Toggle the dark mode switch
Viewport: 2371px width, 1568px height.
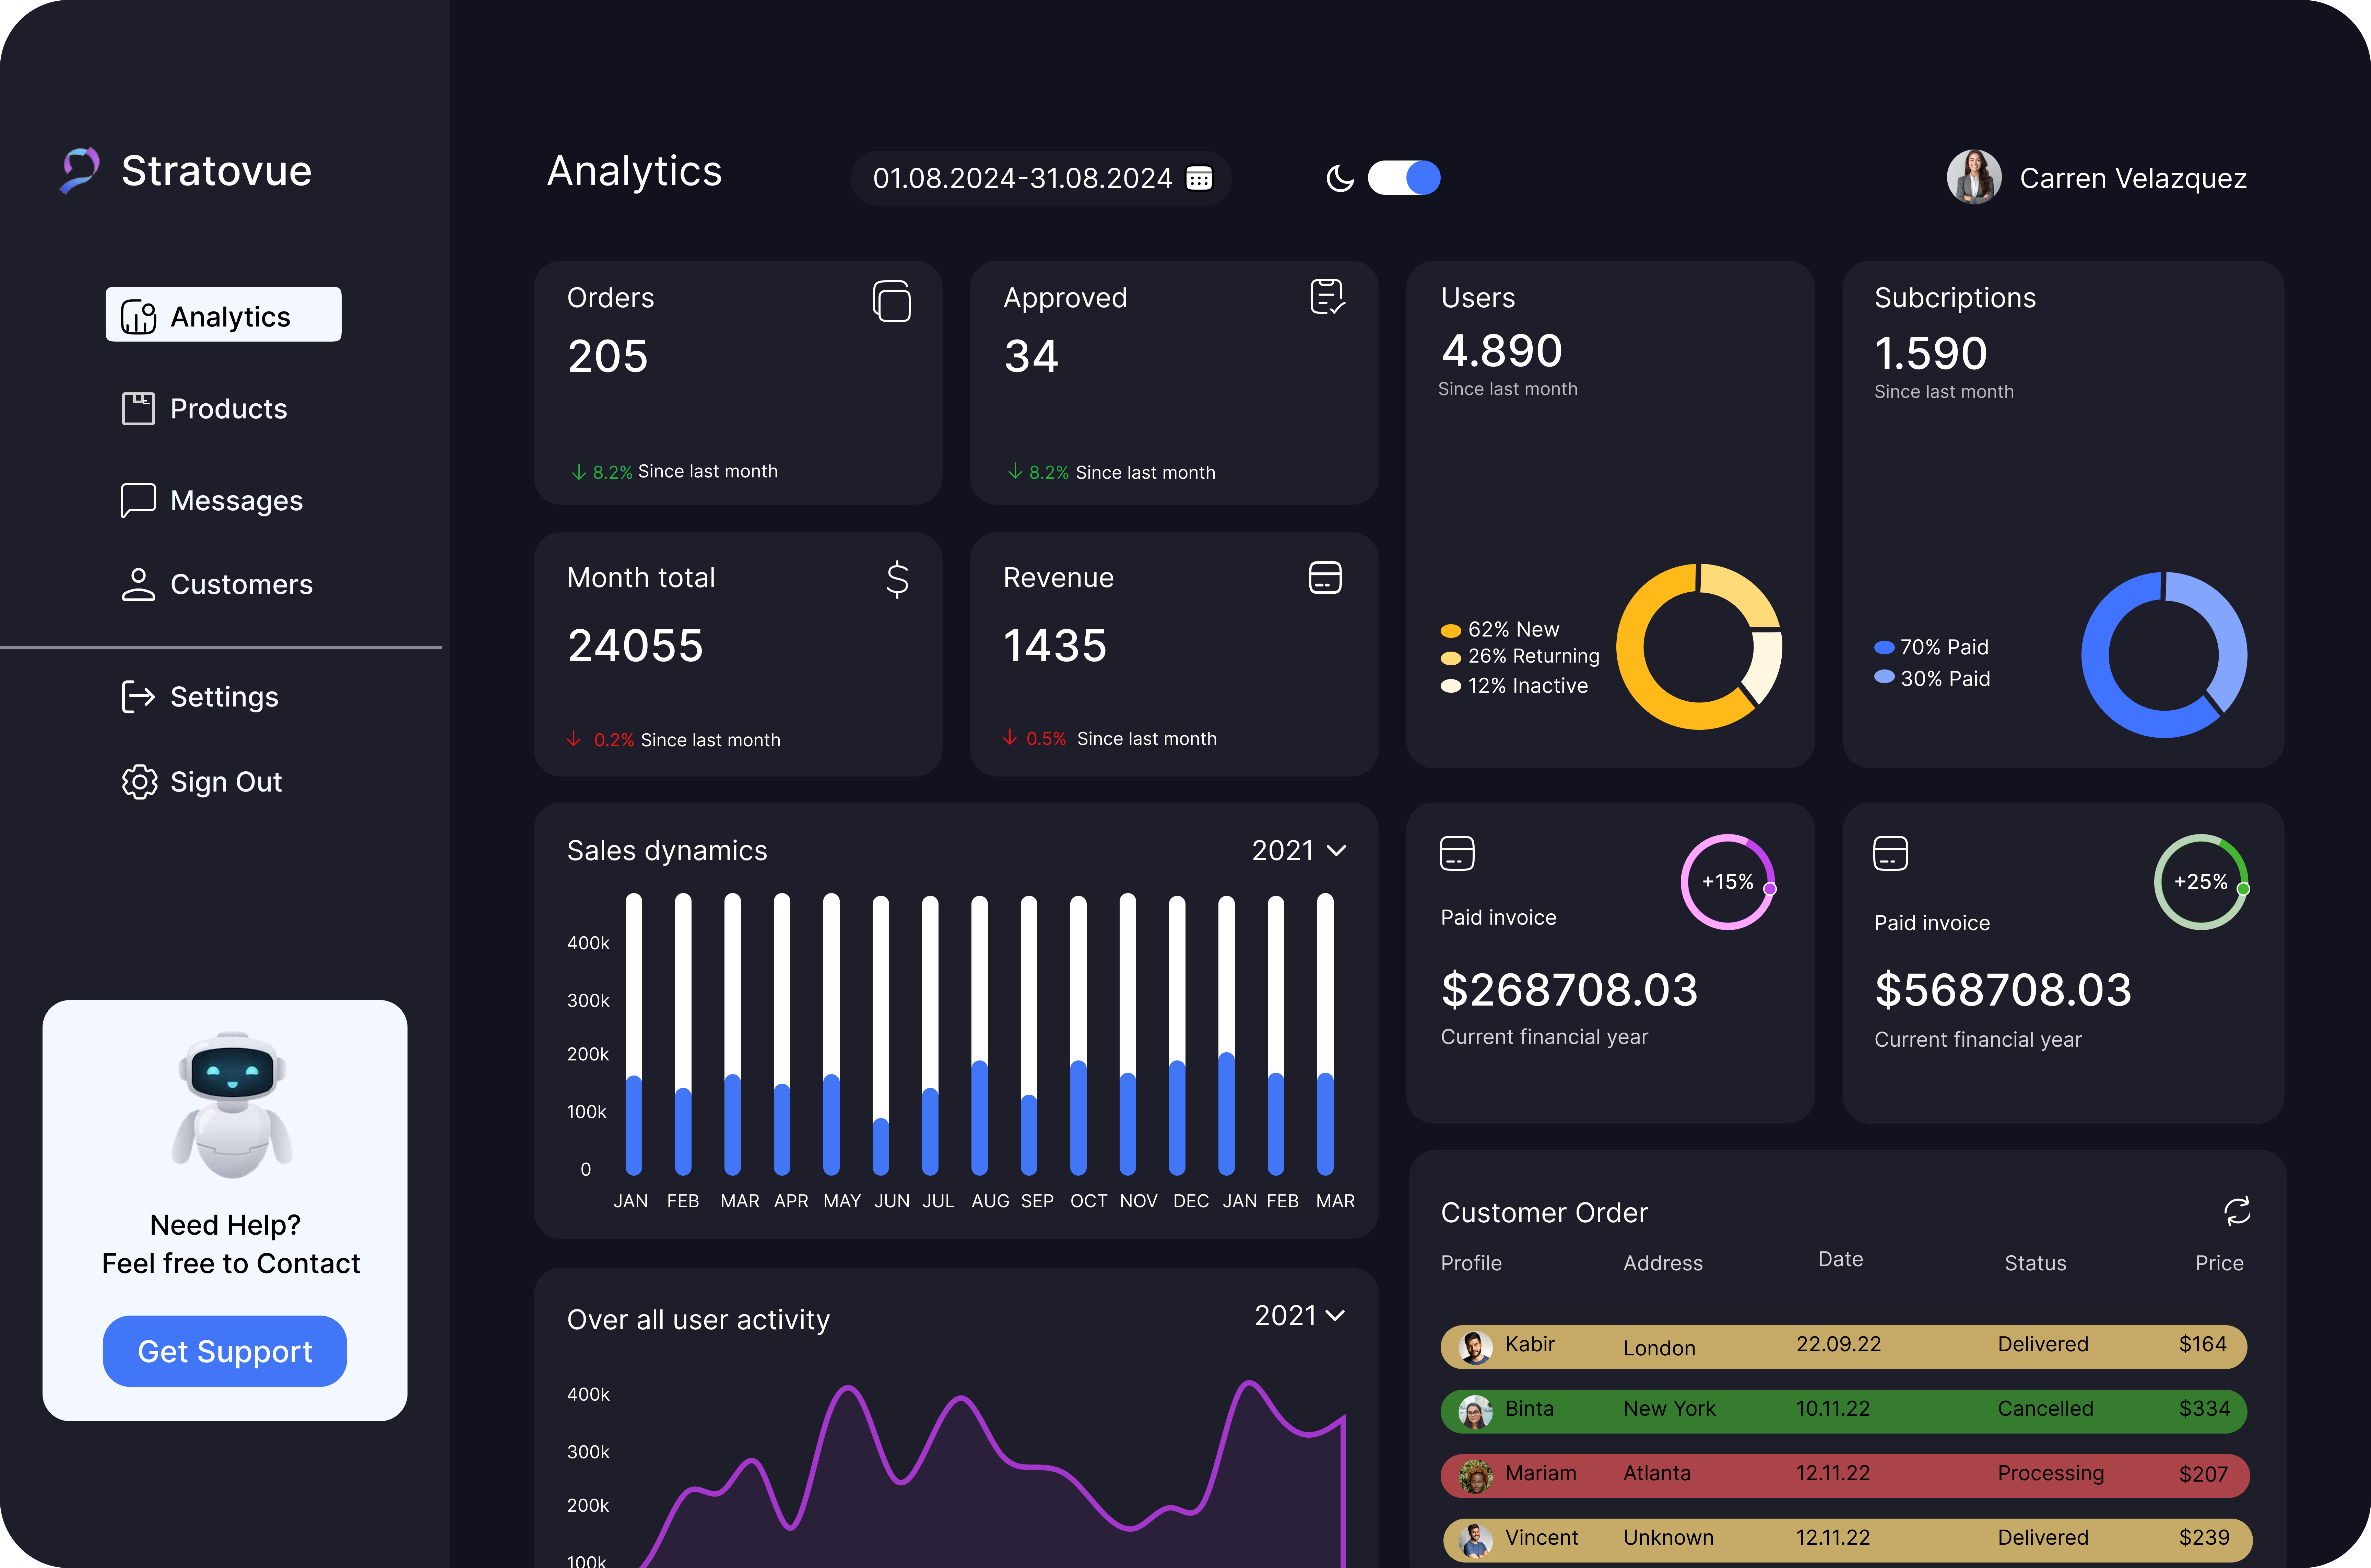pyautogui.click(x=1404, y=178)
